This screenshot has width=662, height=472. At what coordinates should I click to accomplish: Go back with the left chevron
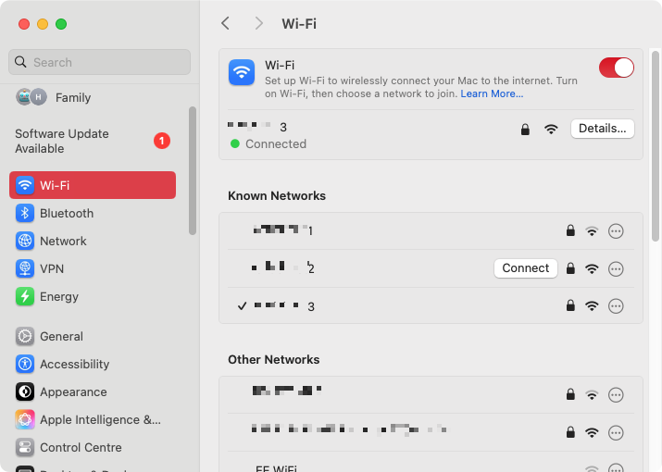tap(226, 24)
